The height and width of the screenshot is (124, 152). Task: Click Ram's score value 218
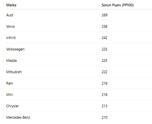click(105, 83)
